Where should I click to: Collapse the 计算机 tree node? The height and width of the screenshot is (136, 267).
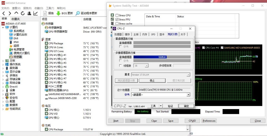(x=3, y=27)
